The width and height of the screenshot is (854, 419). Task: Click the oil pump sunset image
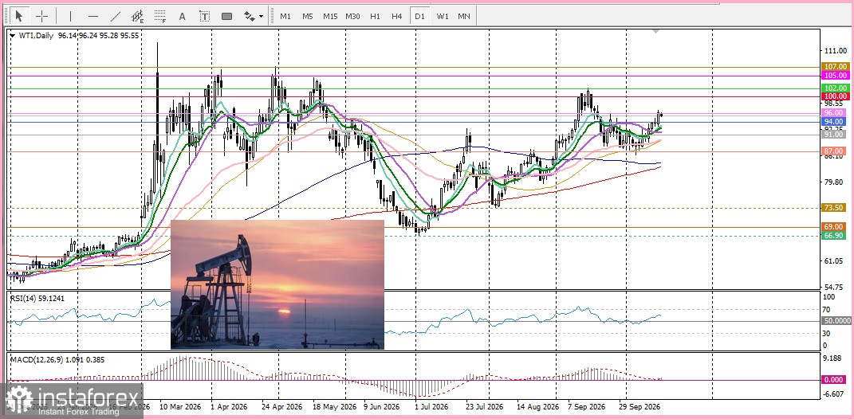click(x=277, y=284)
